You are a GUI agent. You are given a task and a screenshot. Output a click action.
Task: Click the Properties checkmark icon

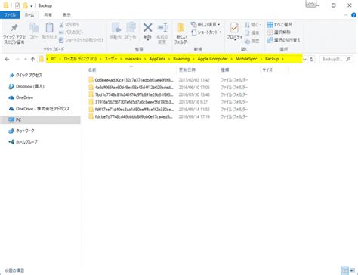[234, 28]
